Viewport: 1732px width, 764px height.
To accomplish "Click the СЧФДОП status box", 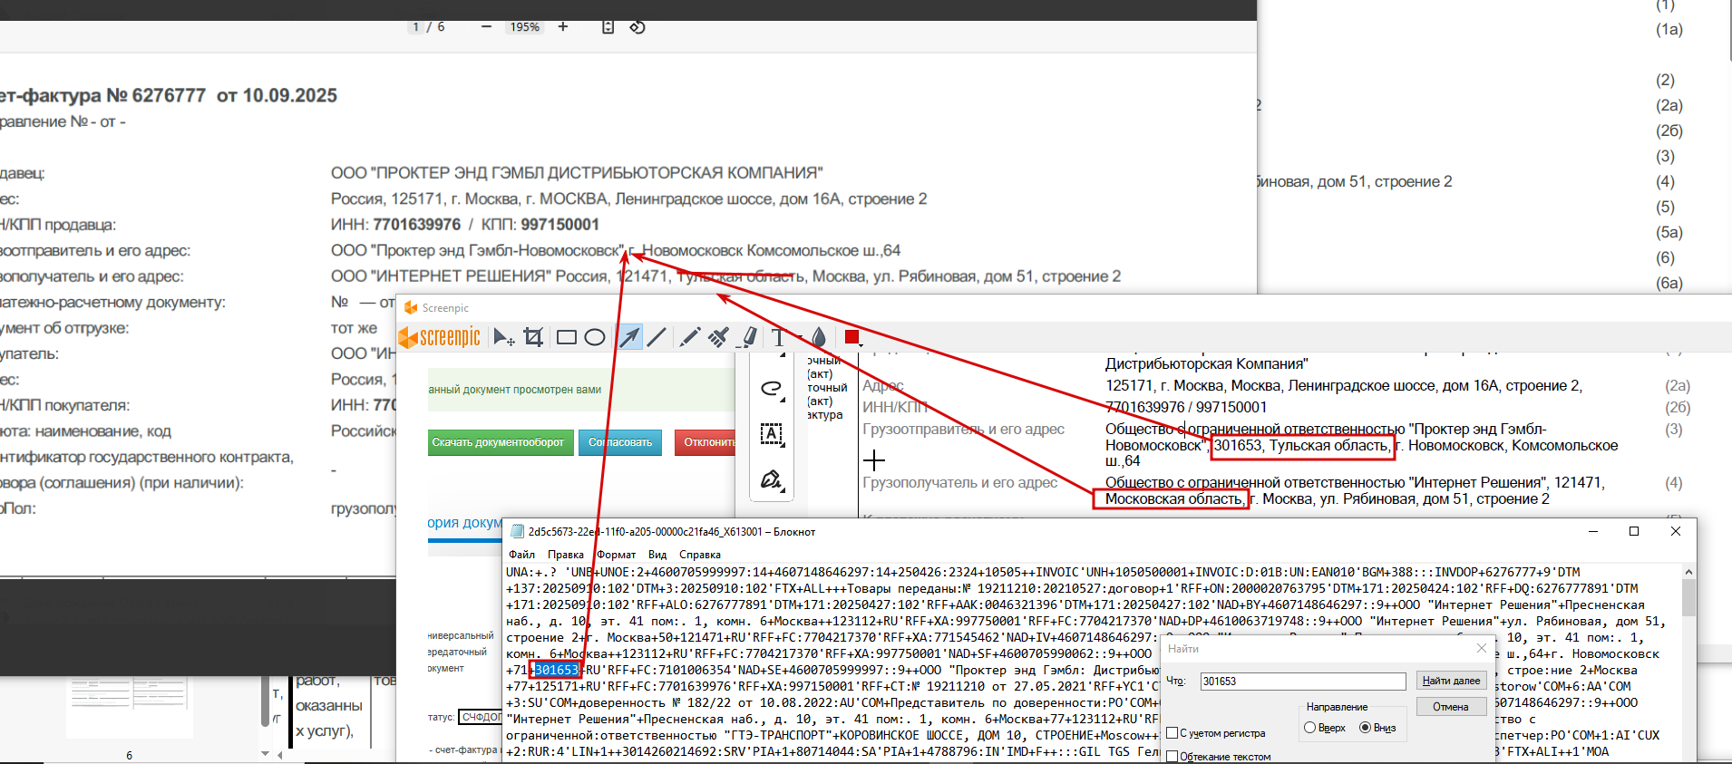I will pyautogui.click(x=481, y=717).
